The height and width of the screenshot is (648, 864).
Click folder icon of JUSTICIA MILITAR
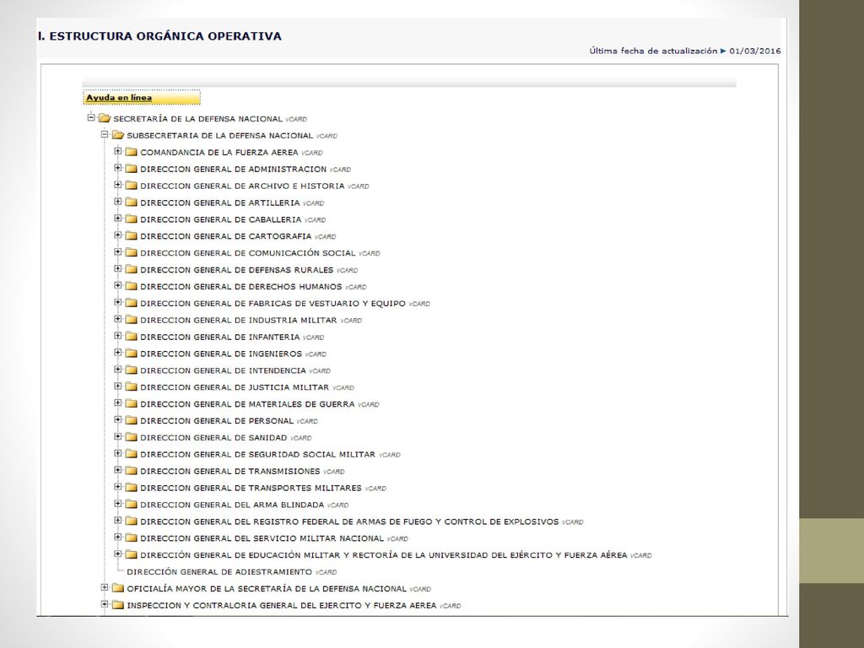point(131,386)
